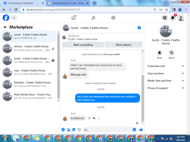
Task: Toggle the Chrome side panel icon
Action: (174, 9)
